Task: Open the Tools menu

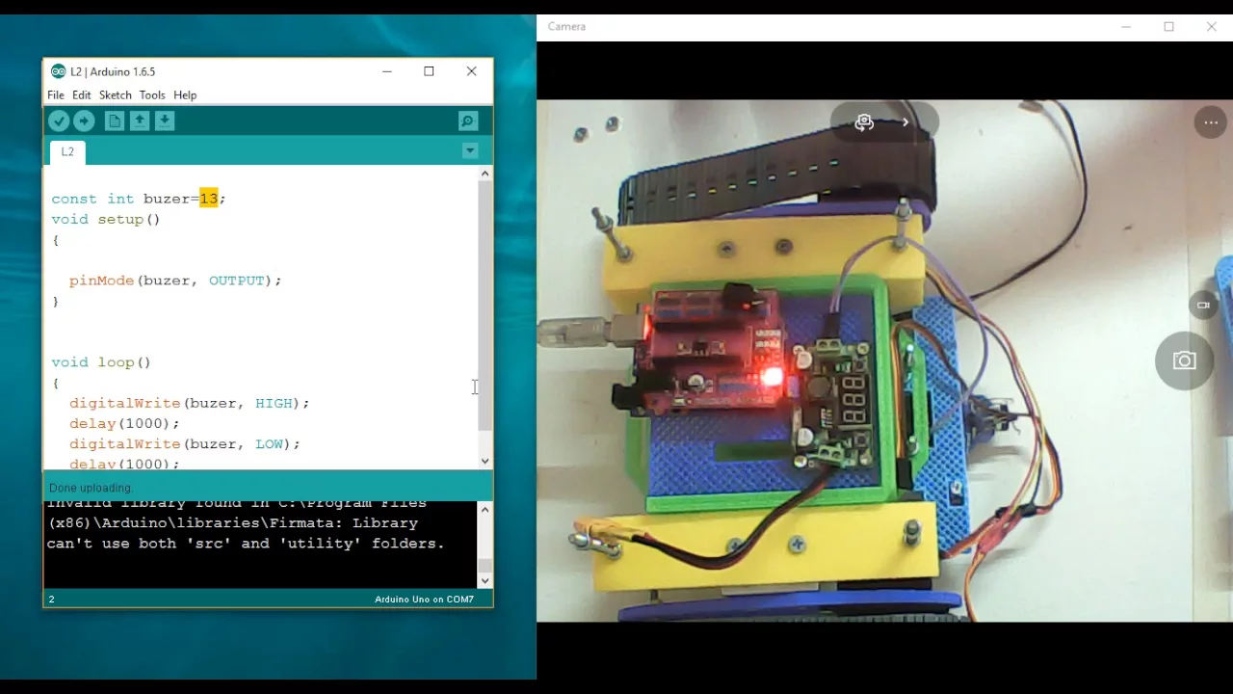Action: click(152, 95)
